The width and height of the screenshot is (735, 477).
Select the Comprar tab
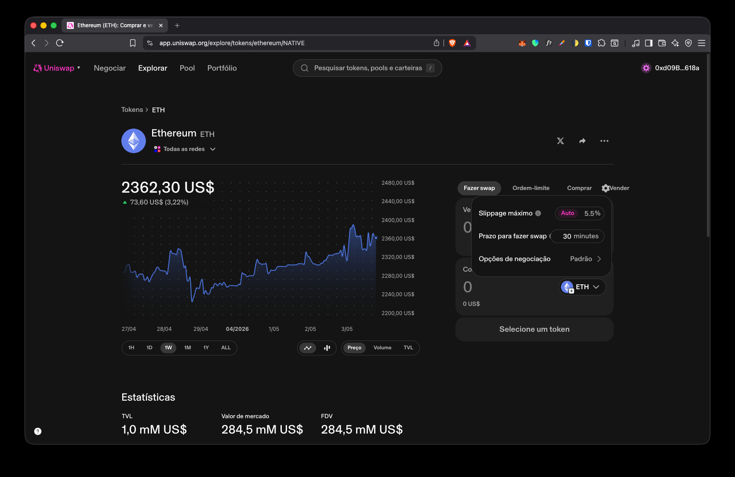(x=579, y=188)
